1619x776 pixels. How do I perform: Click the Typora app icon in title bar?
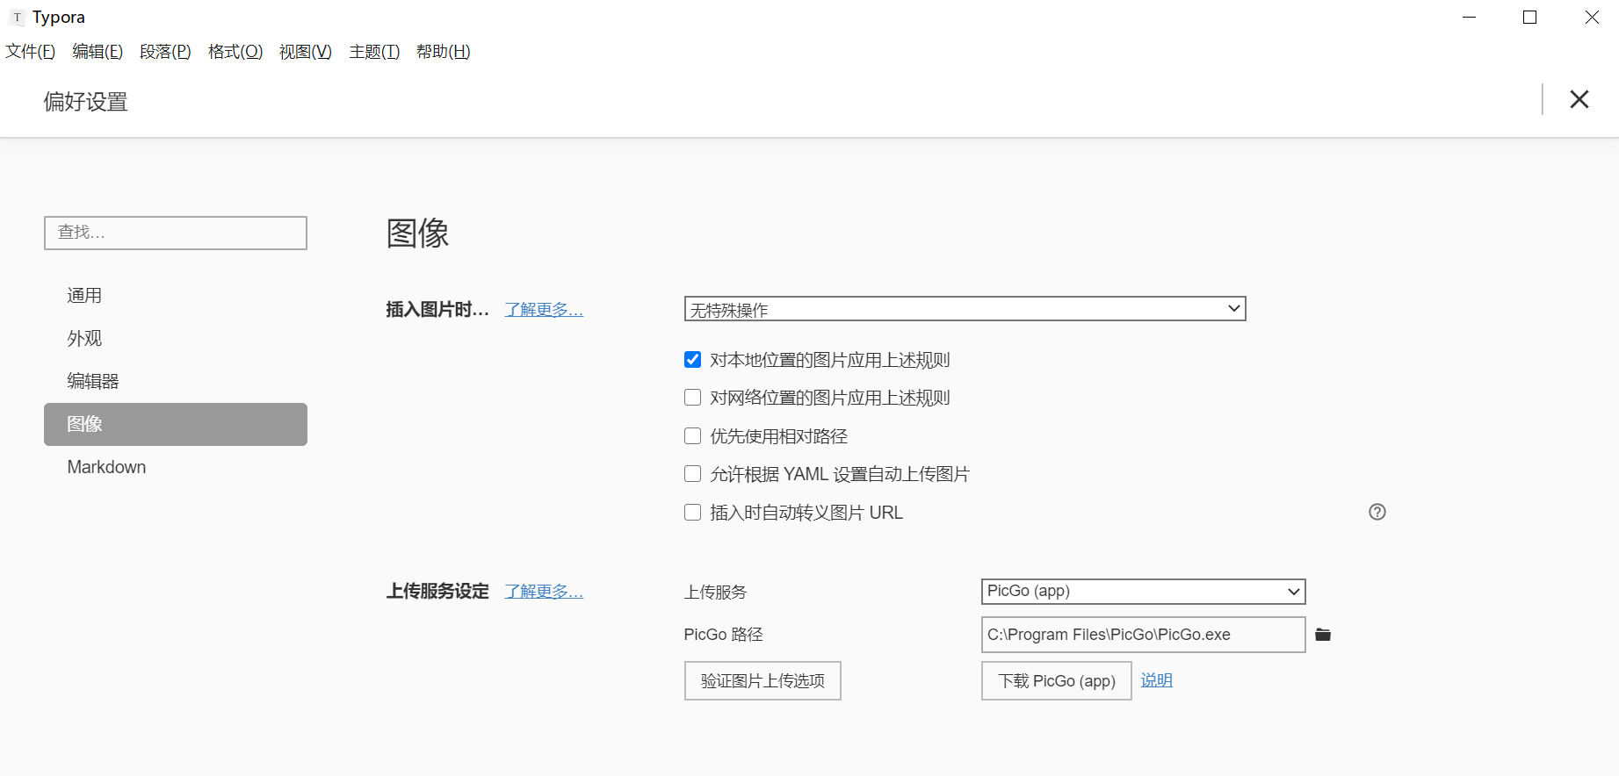click(x=17, y=18)
